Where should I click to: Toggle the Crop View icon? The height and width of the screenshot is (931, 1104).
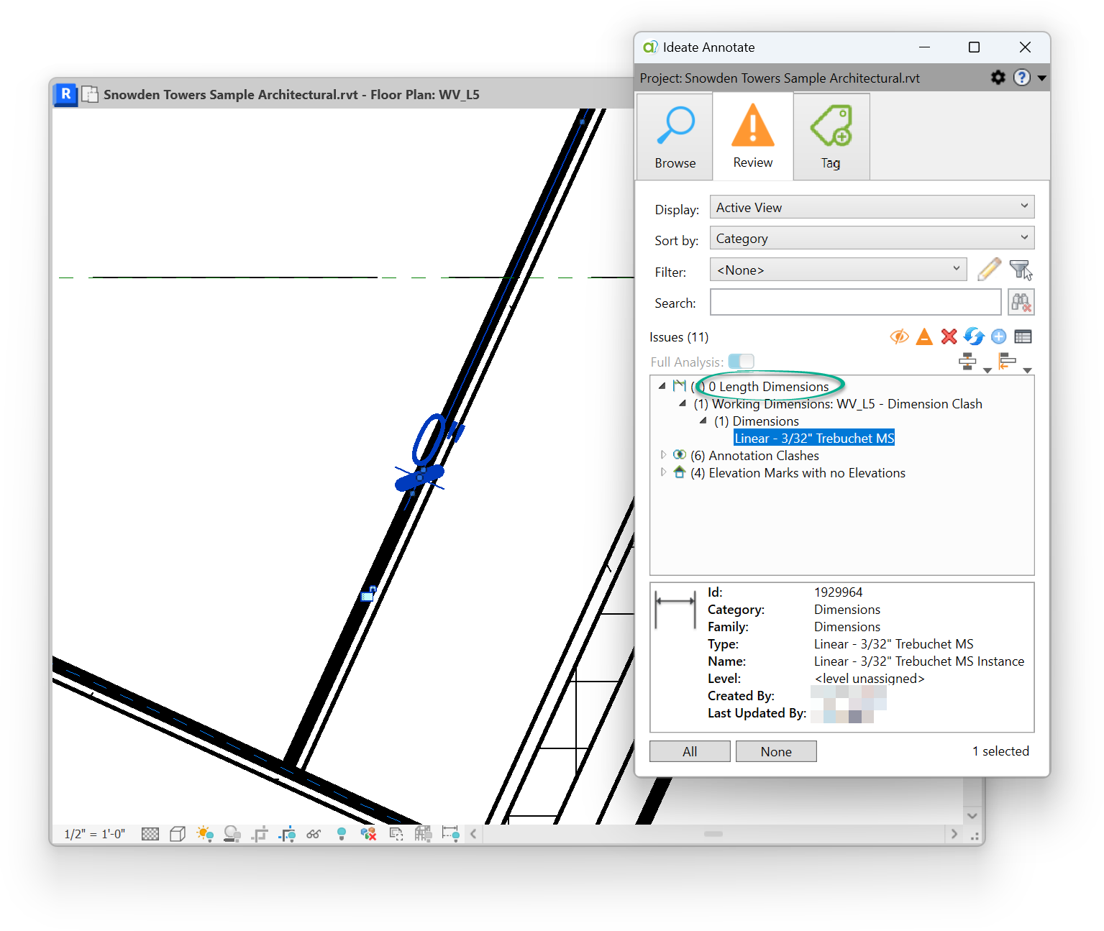(x=260, y=834)
